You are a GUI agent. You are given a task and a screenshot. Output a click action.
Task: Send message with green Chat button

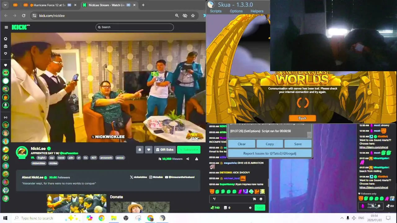(260, 208)
